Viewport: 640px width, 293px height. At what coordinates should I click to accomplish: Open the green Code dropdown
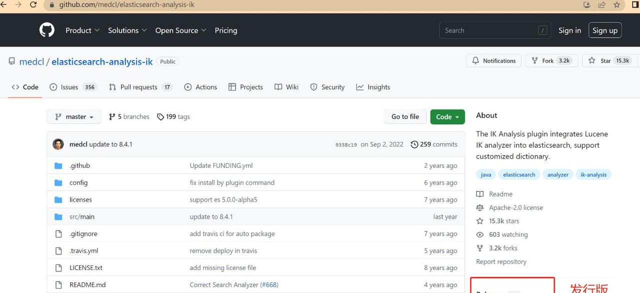pos(447,116)
